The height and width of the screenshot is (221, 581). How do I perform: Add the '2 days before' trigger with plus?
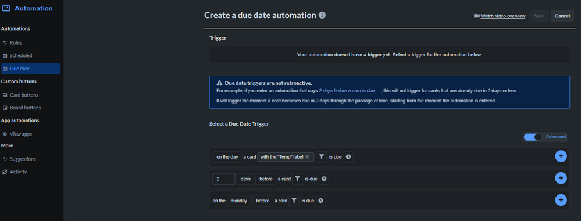pyautogui.click(x=561, y=179)
